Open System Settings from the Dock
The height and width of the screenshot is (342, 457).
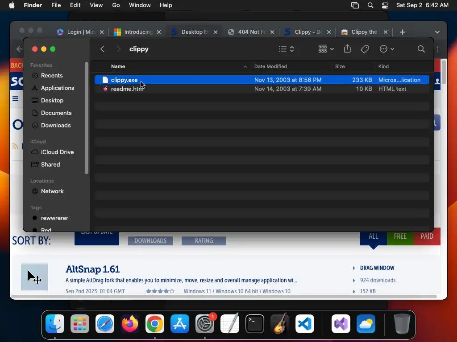click(x=205, y=324)
